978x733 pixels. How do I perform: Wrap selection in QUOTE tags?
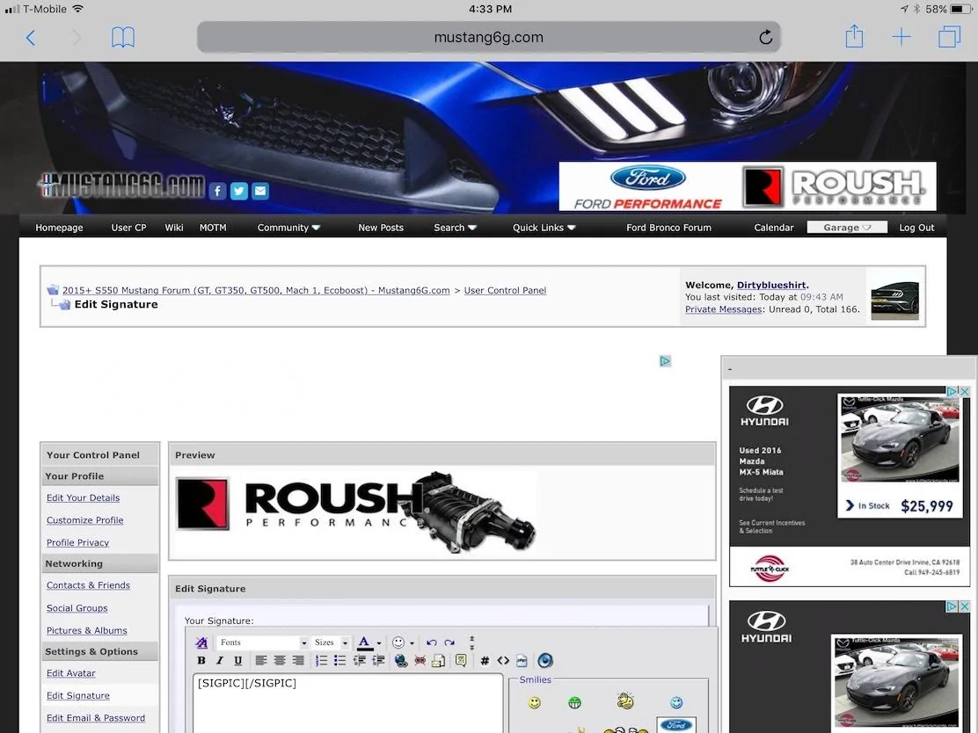click(461, 661)
